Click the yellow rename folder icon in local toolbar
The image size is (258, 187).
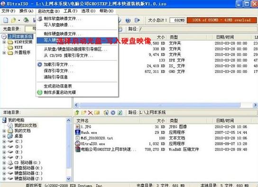tap(97, 113)
